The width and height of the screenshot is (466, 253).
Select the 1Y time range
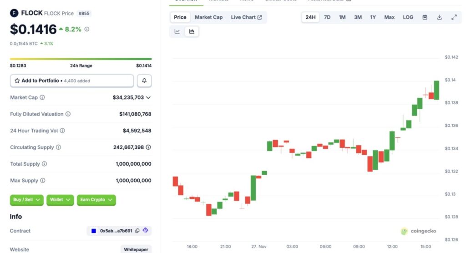[x=373, y=17]
